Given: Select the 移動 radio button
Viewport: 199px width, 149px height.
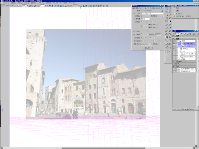Looking at the screenshot, I should (x=175, y=8).
